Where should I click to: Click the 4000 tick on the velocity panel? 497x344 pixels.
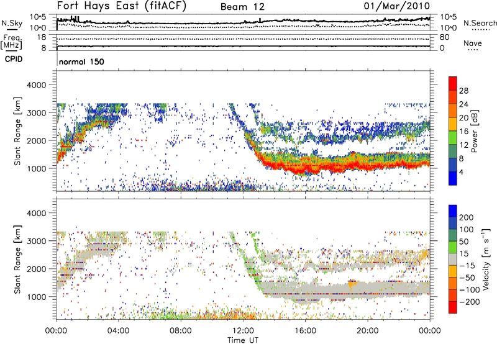(37, 213)
